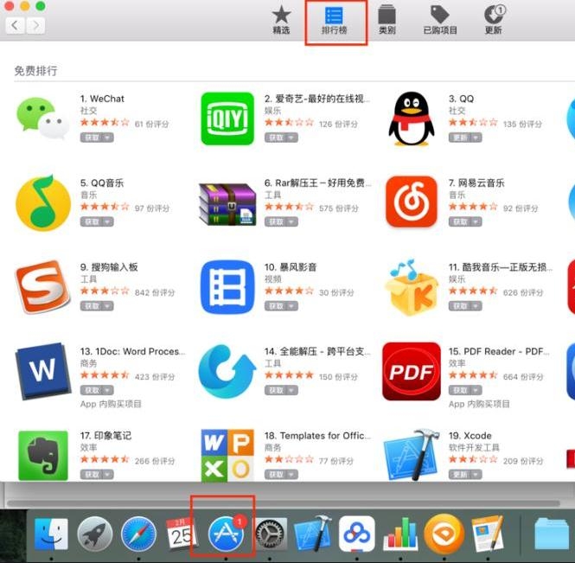Viewport: 575px width, 563px height.
Task: Open the 1Doc Word Processor icon
Action: (43, 371)
